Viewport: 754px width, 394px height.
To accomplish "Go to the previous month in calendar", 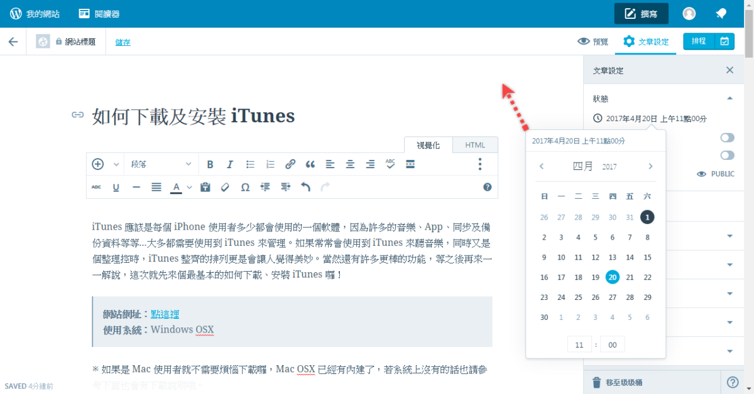I will (x=542, y=166).
